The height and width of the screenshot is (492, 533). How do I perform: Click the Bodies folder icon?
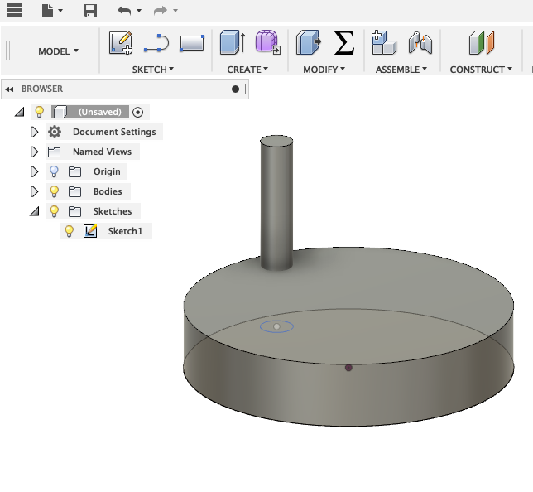tap(74, 192)
